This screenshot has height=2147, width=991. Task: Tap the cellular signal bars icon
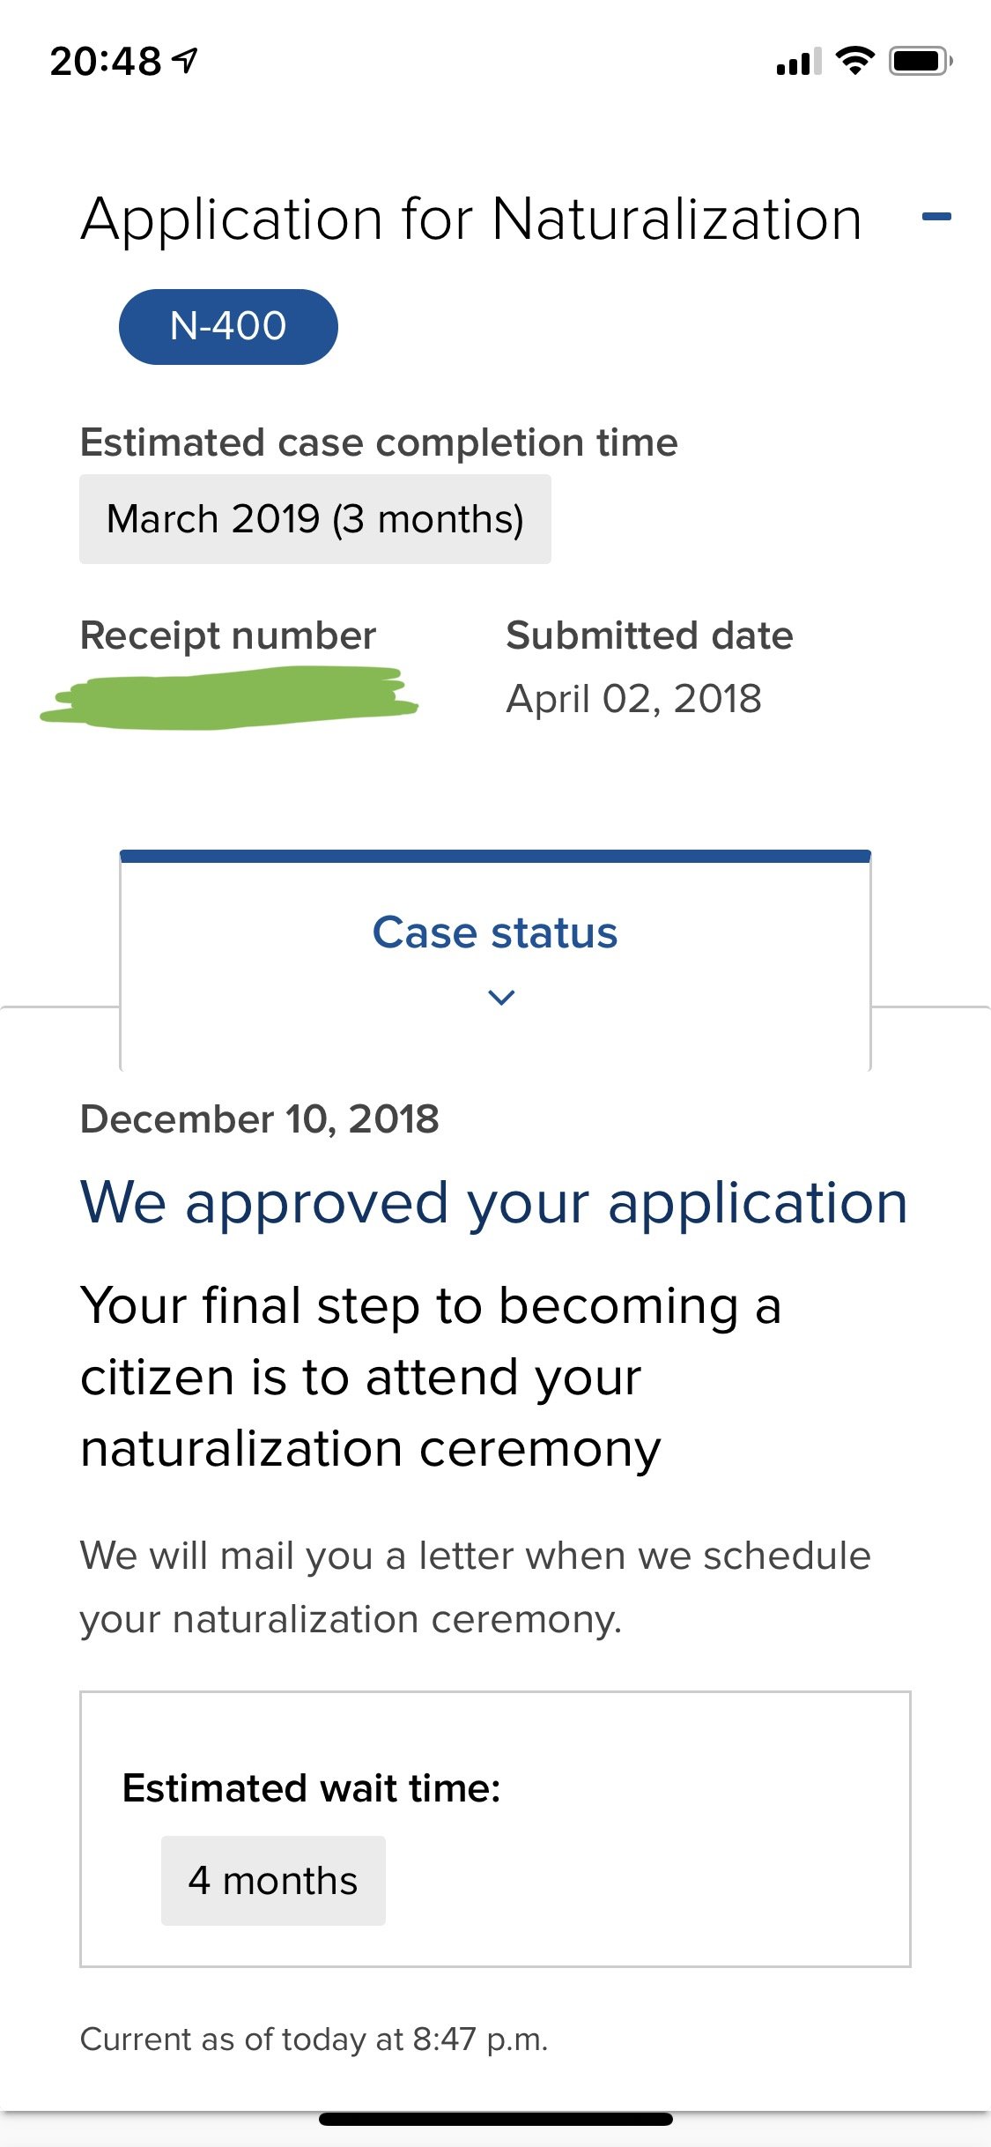799,62
